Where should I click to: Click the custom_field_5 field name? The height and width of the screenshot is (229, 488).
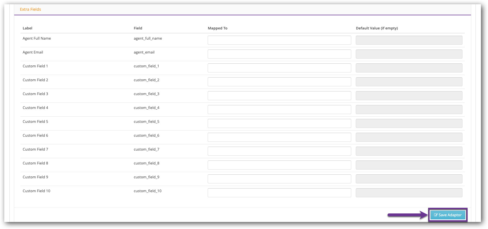point(146,122)
